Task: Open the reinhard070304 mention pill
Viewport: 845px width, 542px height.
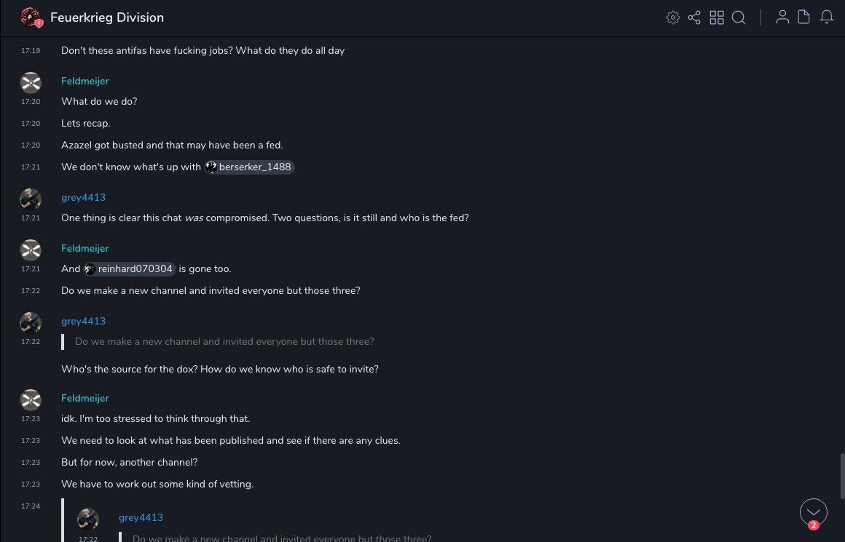Action: pos(130,269)
